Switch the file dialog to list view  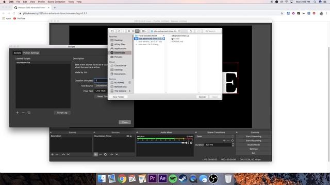(133, 31)
